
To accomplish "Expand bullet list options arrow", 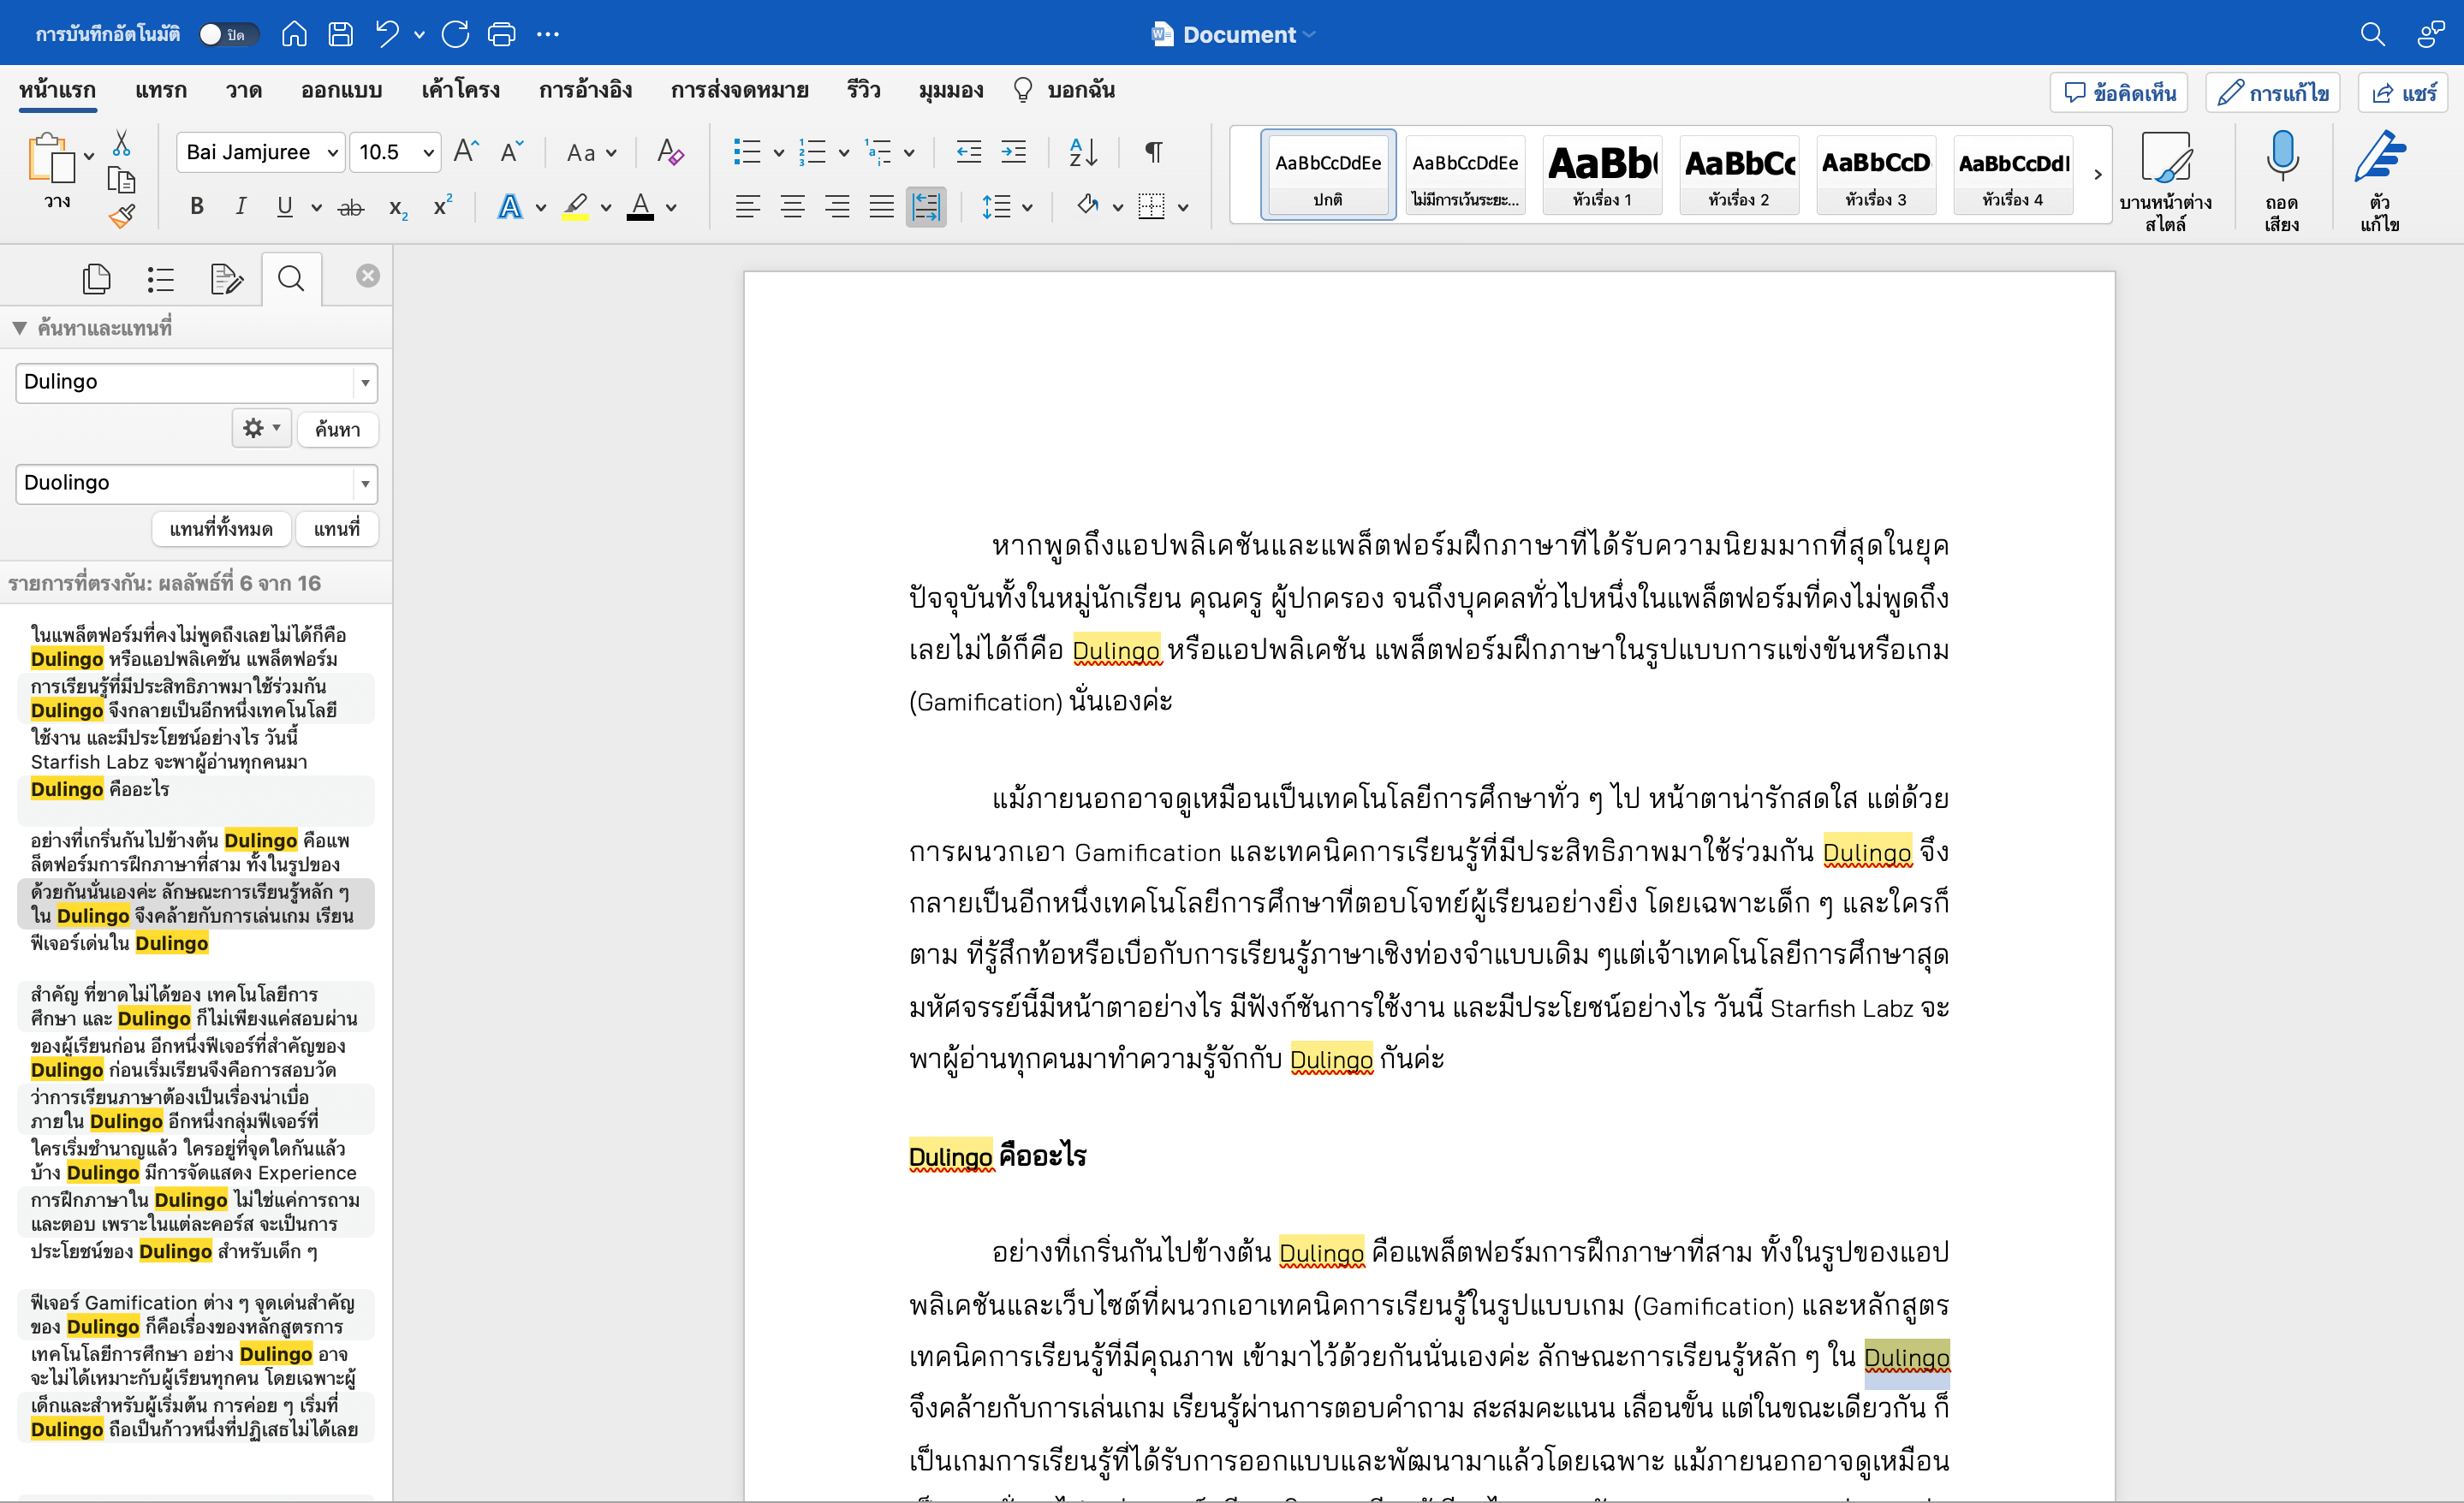I will click(x=778, y=153).
